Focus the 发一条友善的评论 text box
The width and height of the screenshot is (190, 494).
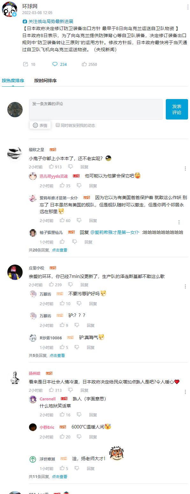[x=96, y=109]
